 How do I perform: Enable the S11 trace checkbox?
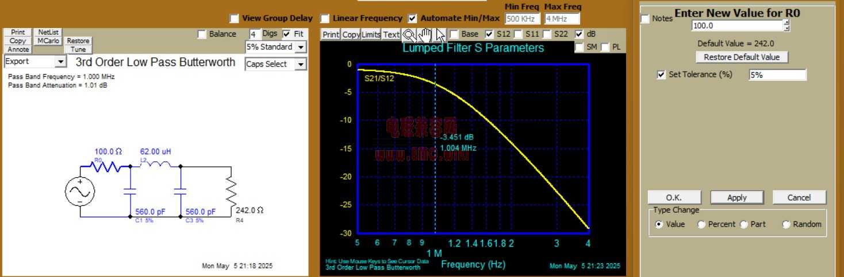tap(517, 34)
